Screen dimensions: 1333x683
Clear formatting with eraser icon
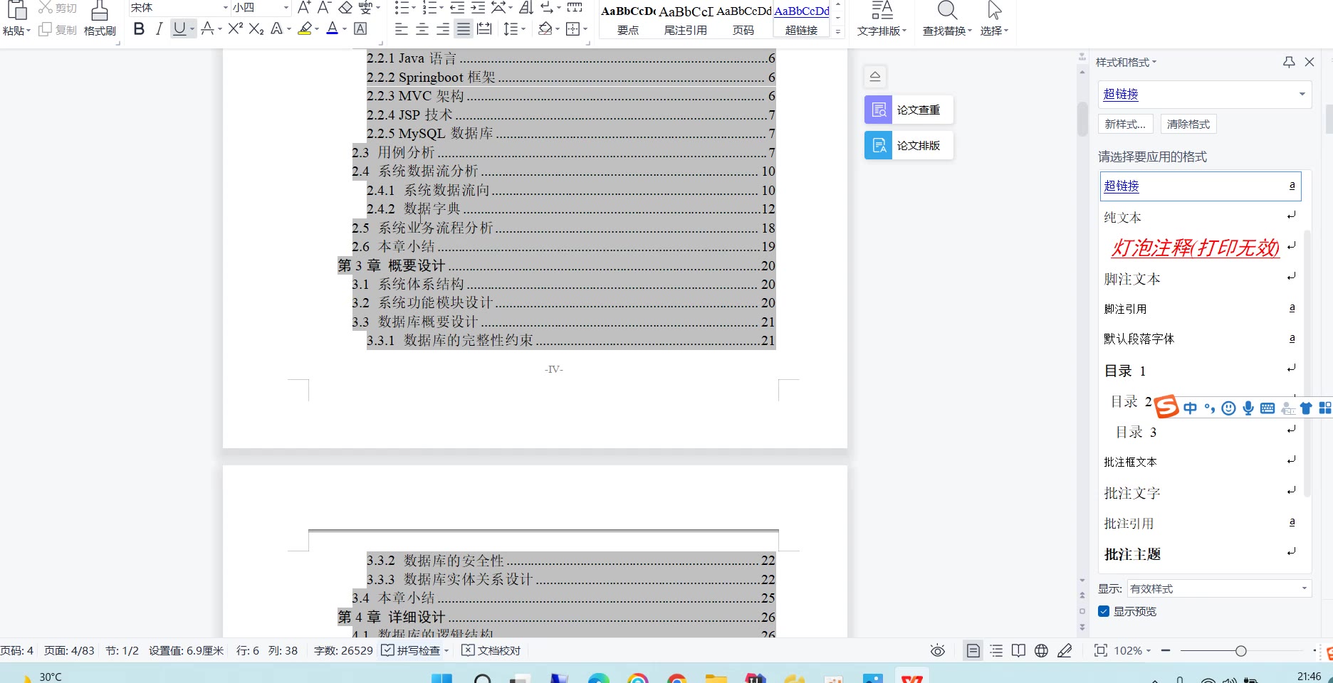coord(345,8)
